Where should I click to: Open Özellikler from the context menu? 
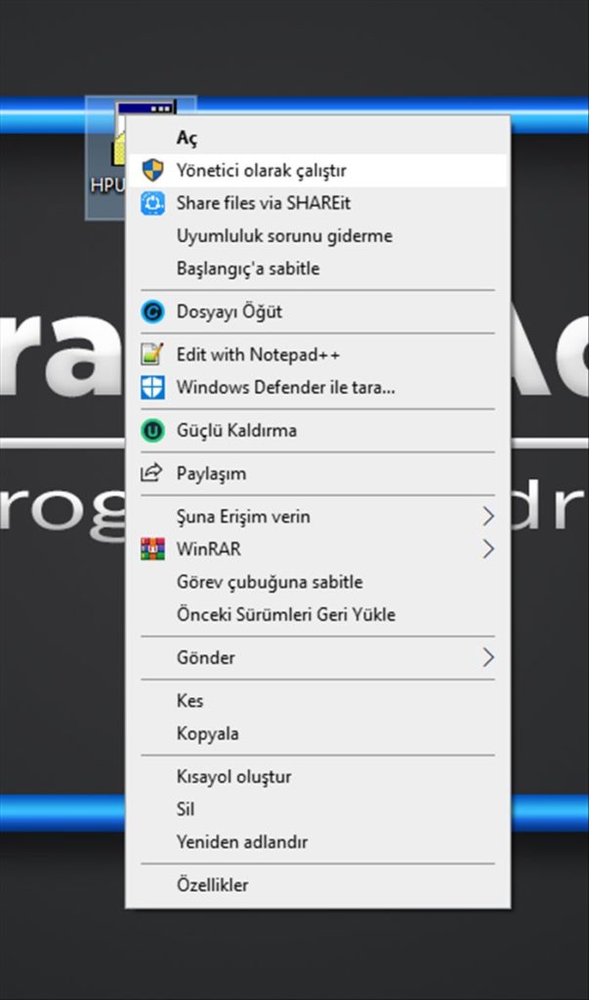[317, 885]
